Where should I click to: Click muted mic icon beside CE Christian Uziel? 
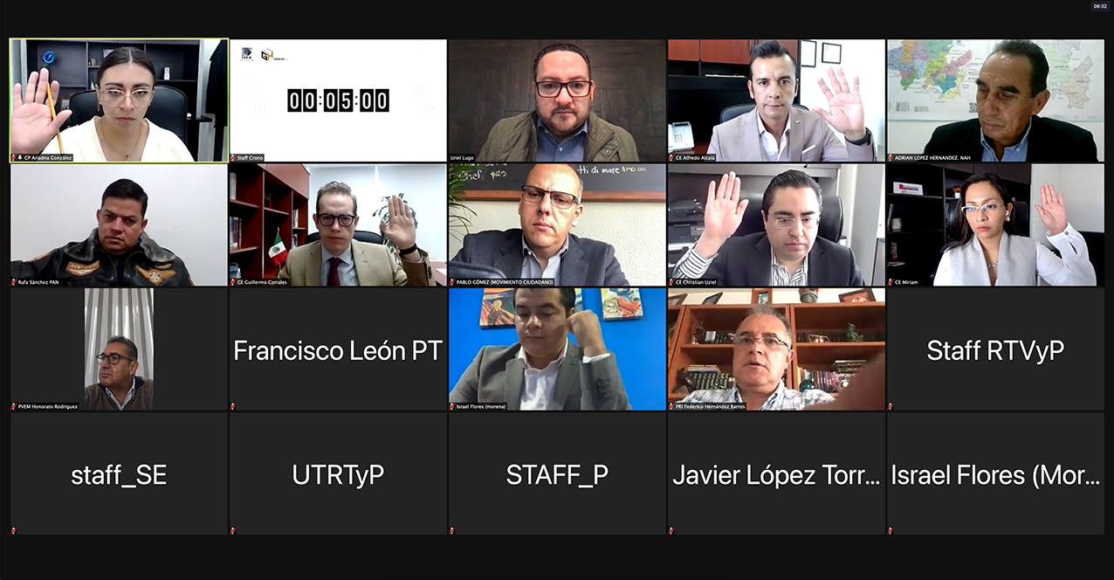pos(671,282)
